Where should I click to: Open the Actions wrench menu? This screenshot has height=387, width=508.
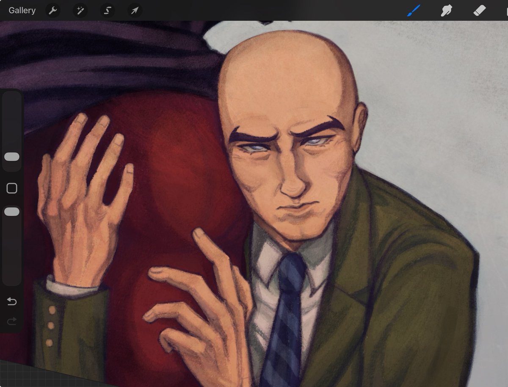click(52, 11)
